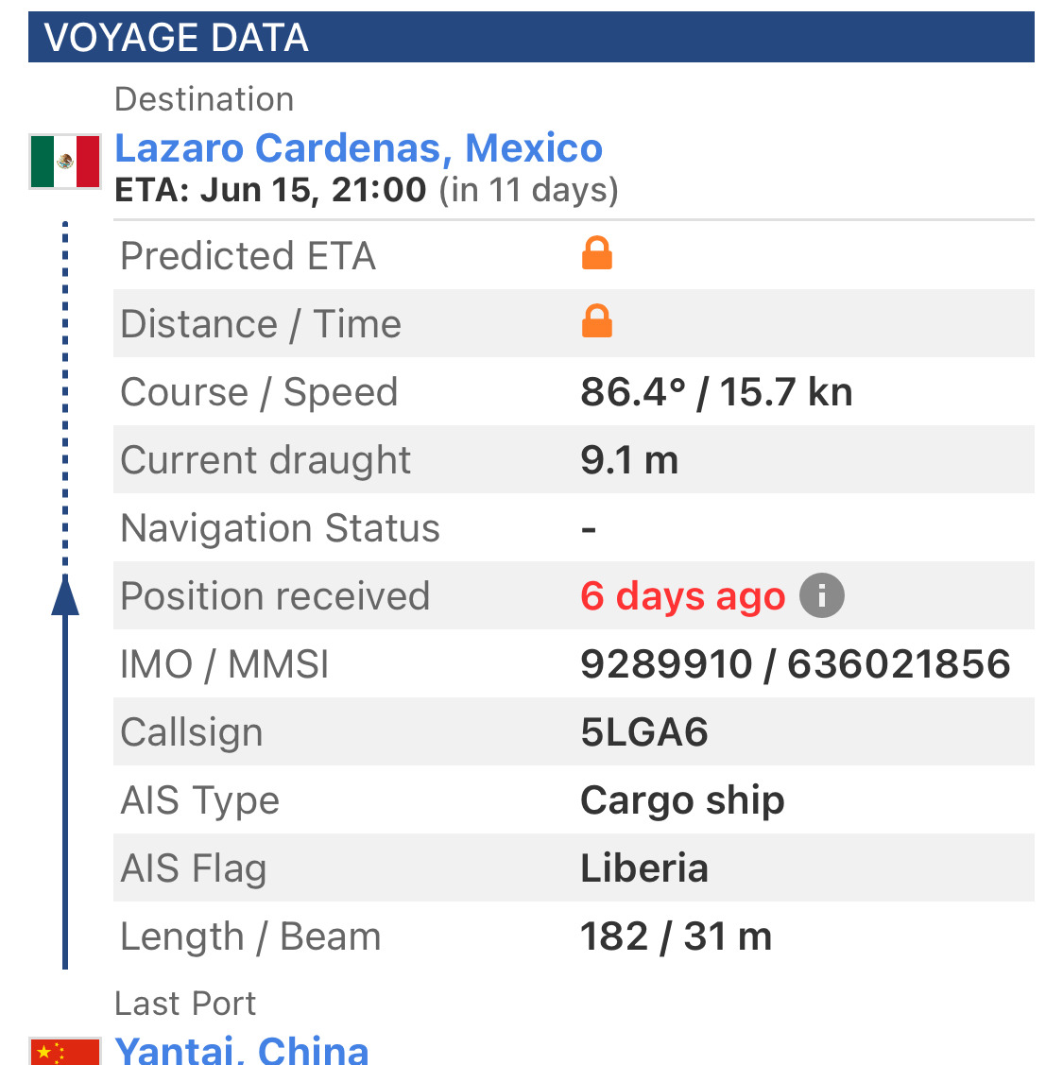The width and height of the screenshot is (1063, 1065).
Task: Select the Callsign value 5LGA6
Action: click(x=643, y=731)
